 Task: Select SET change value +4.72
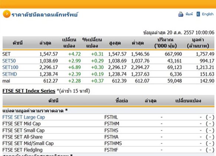pos(74,54)
